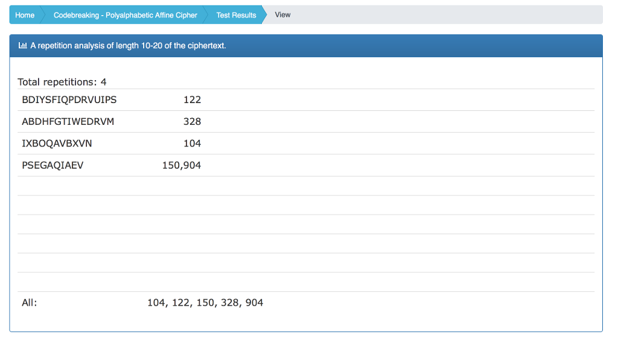Click the last empty row above All:
Image resolution: width=618 pixels, height=346 pixels.
(306, 282)
